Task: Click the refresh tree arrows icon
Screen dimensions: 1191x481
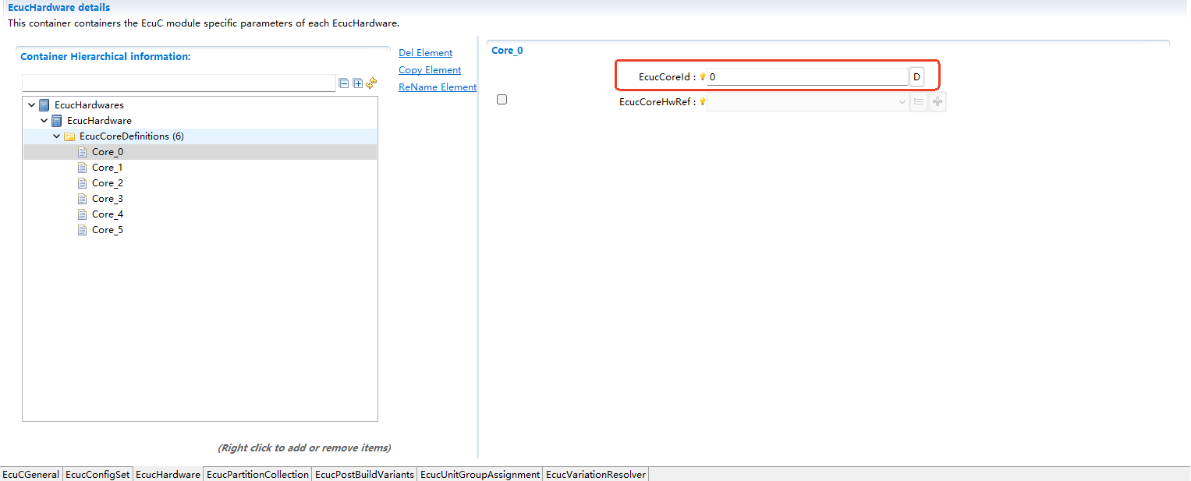Action: 371,83
